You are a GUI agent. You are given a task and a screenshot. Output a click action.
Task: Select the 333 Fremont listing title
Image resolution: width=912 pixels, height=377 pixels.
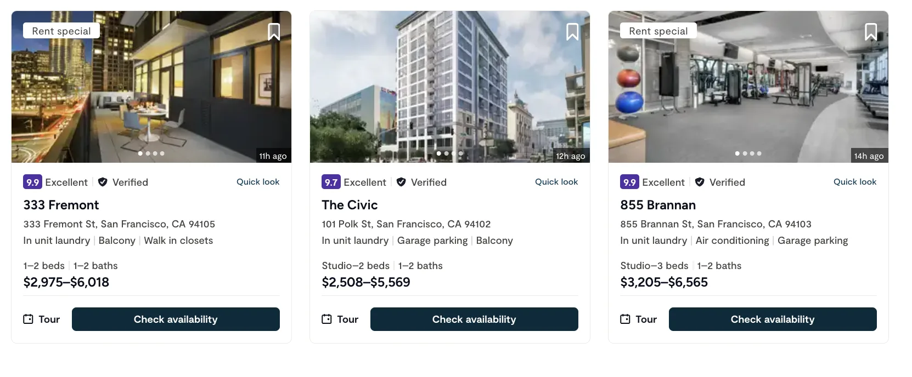pyautogui.click(x=61, y=205)
